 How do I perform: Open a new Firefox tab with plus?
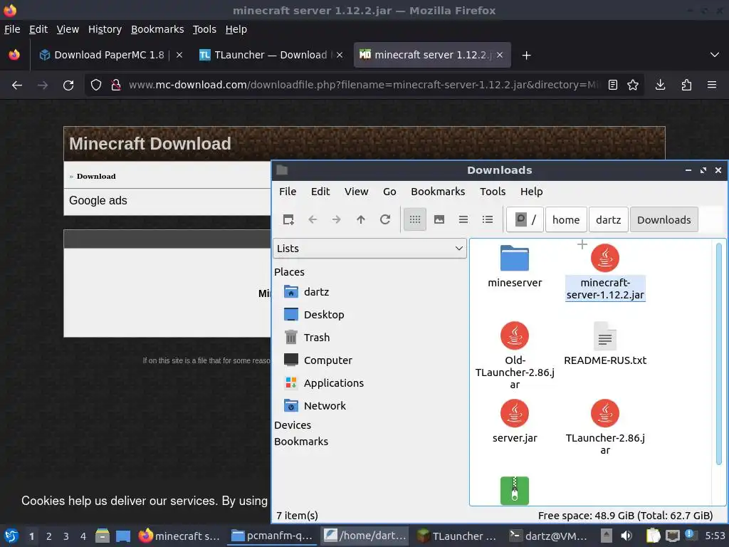point(526,56)
